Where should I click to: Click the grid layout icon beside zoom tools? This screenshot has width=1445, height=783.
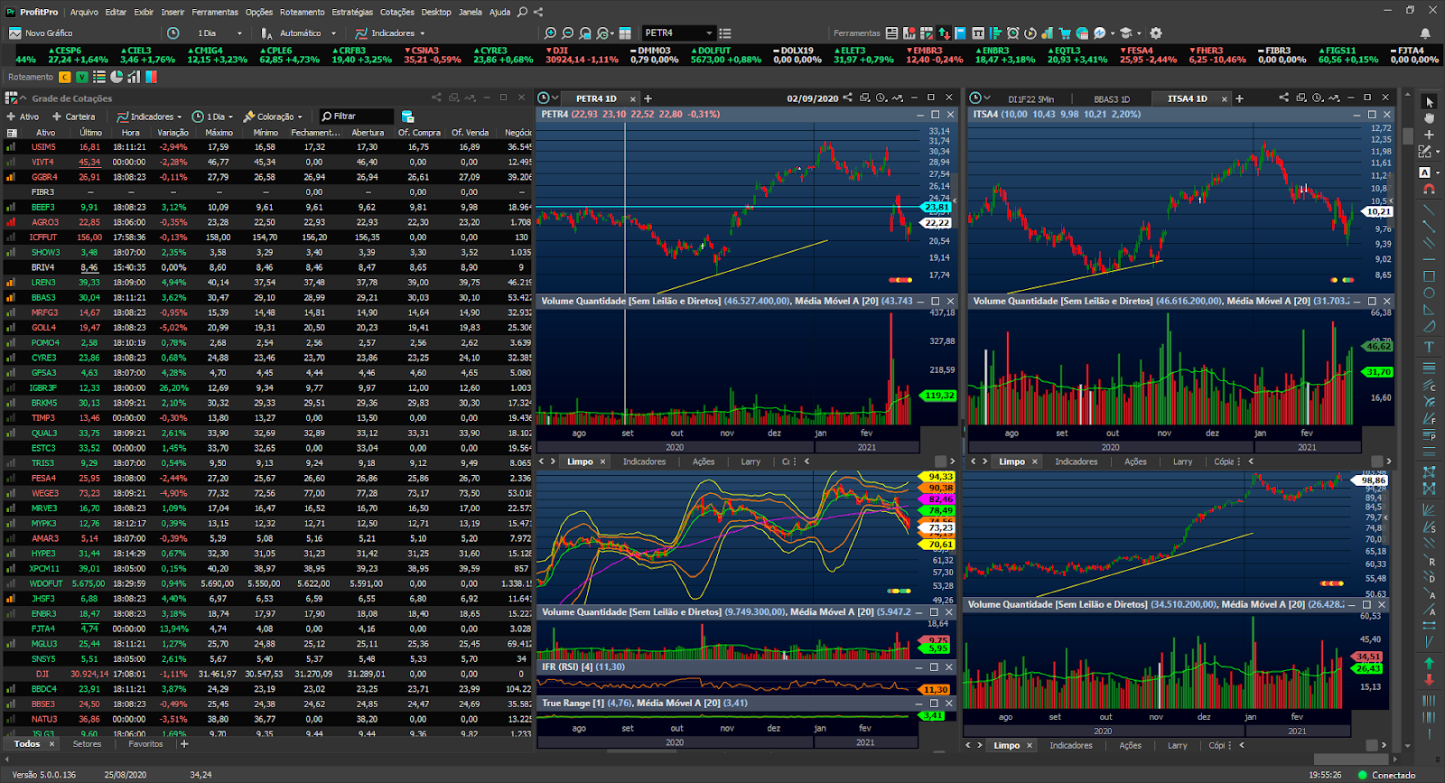(x=625, y=33)
